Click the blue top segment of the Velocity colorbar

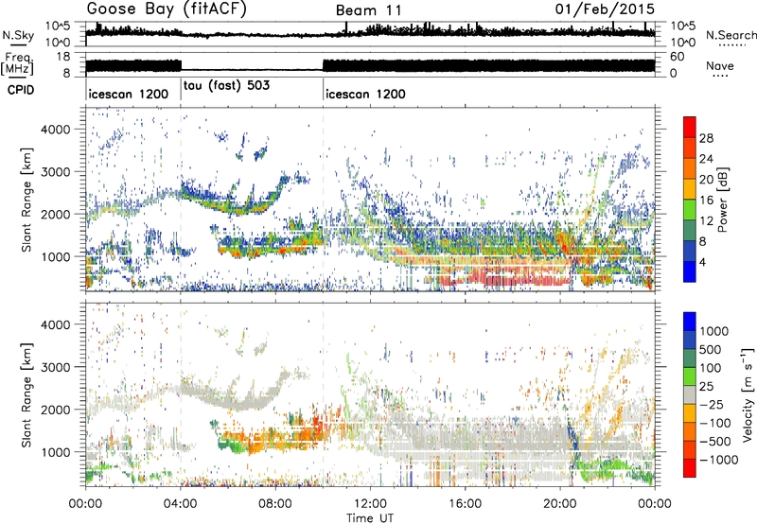[x=690, y=322]
